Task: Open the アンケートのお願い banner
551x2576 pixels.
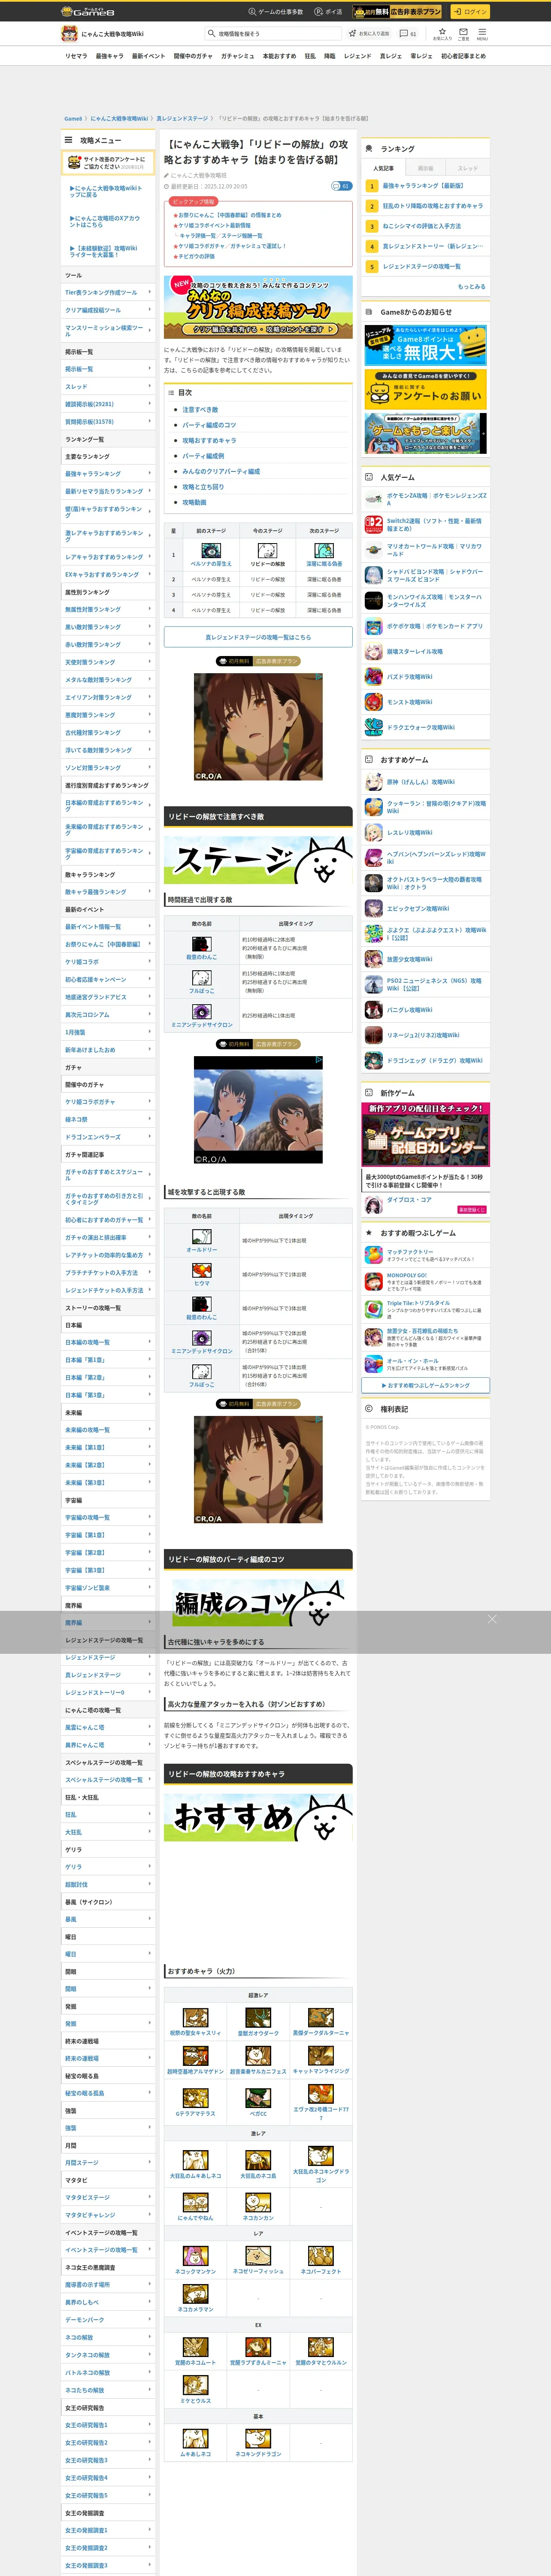Action: click(426, 390)
